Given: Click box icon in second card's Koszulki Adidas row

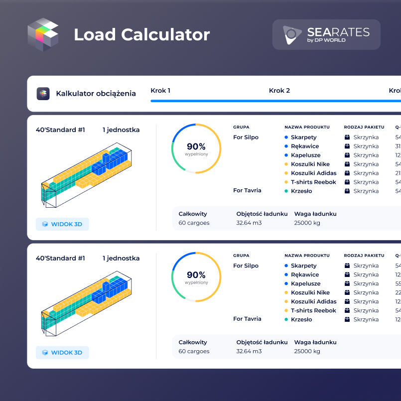Looking at the screenshot, I should coord(347,301).
